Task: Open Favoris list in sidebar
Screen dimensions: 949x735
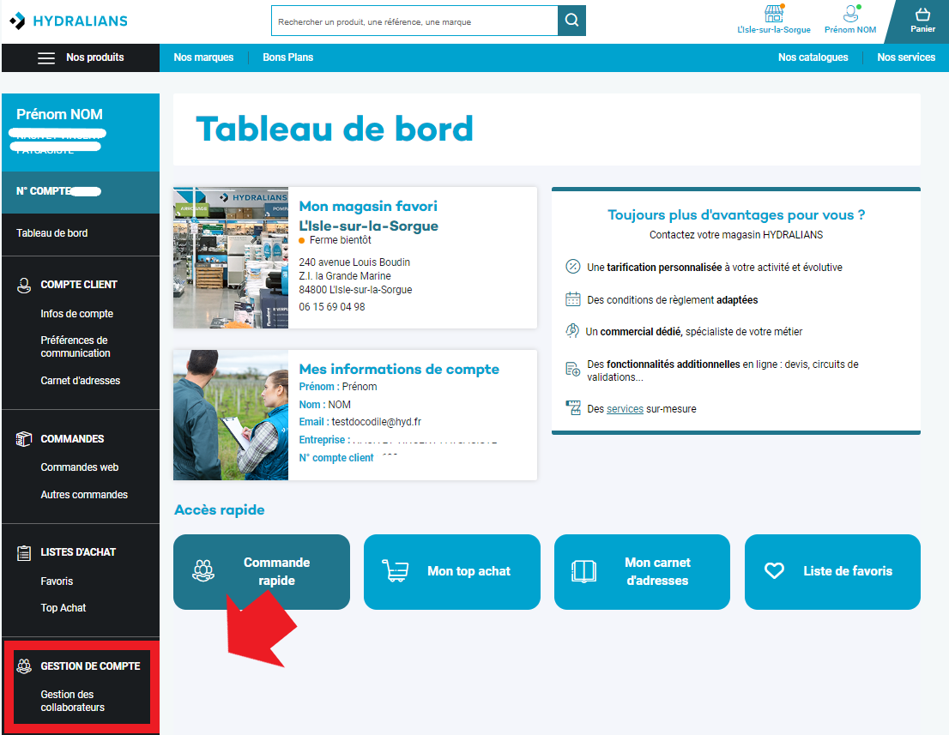Action: (57, 581)
